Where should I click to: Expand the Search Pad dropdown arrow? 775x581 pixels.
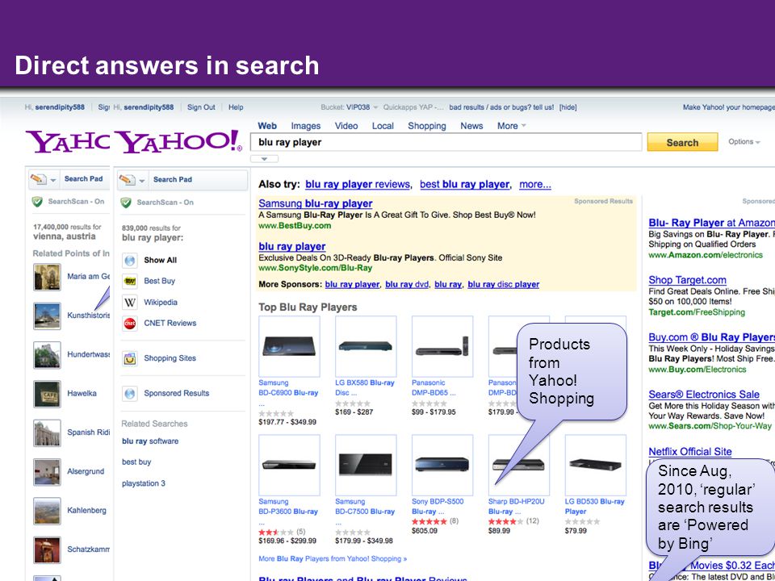point(142,181)
